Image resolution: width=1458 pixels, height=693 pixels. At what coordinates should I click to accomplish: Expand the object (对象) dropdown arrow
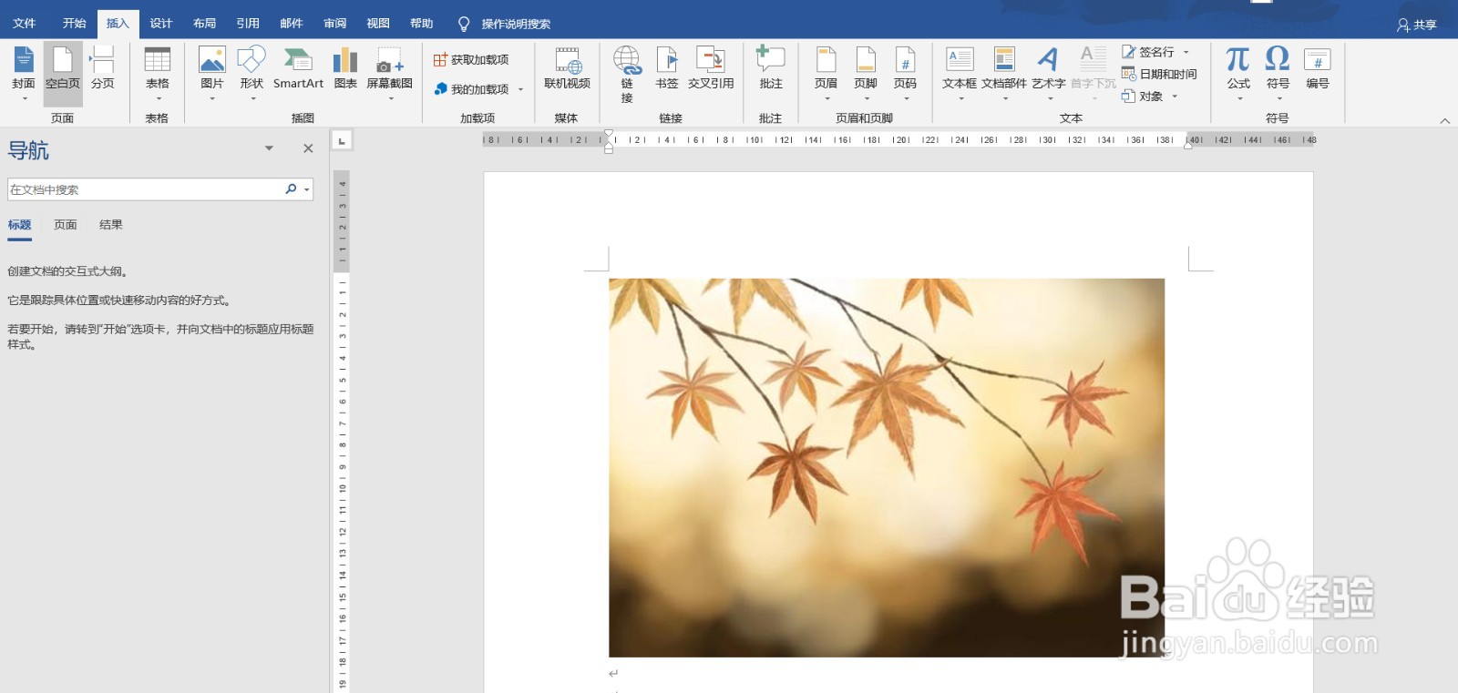click(x=1175, y=96)
